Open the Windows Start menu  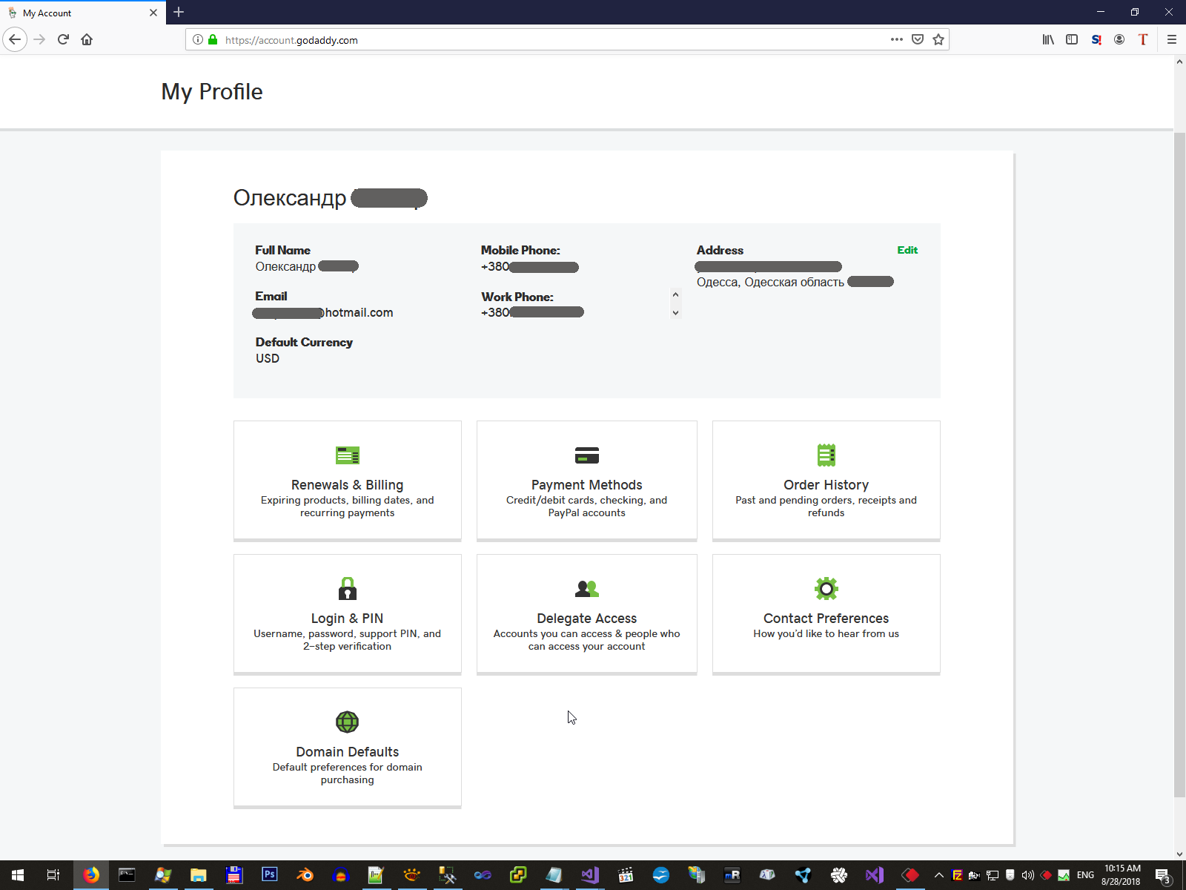18,875
